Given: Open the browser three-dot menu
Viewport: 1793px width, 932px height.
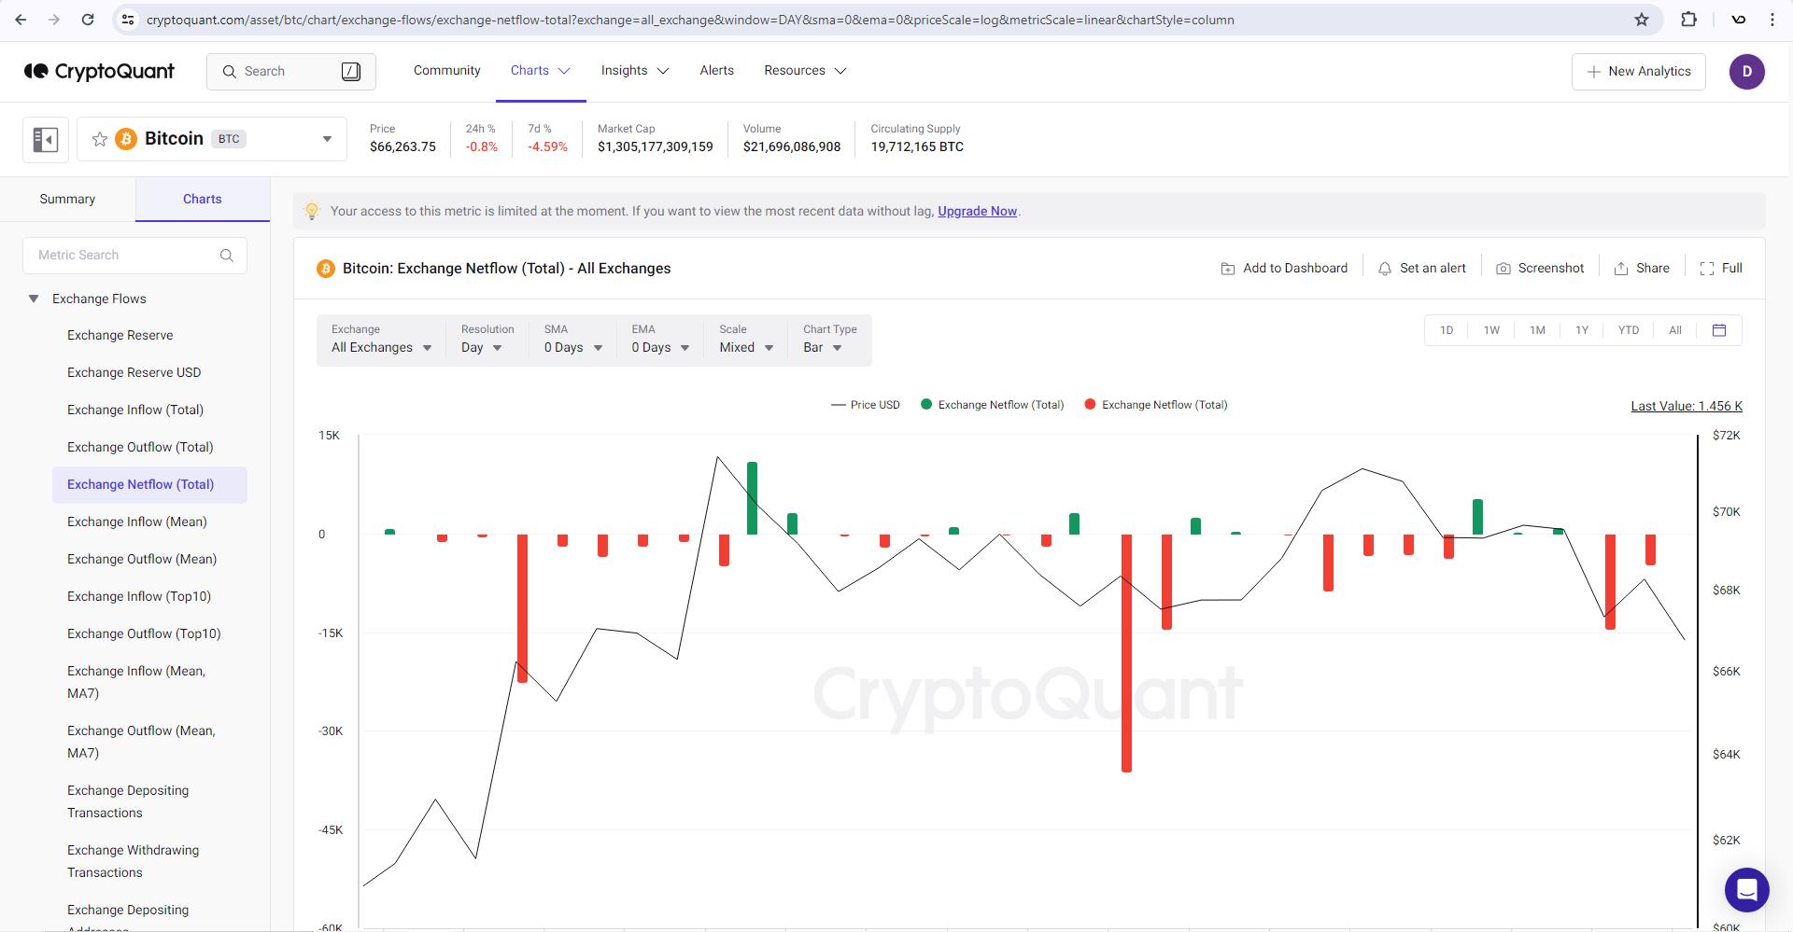Looking at the screenshot, I should click(1772, 20).
